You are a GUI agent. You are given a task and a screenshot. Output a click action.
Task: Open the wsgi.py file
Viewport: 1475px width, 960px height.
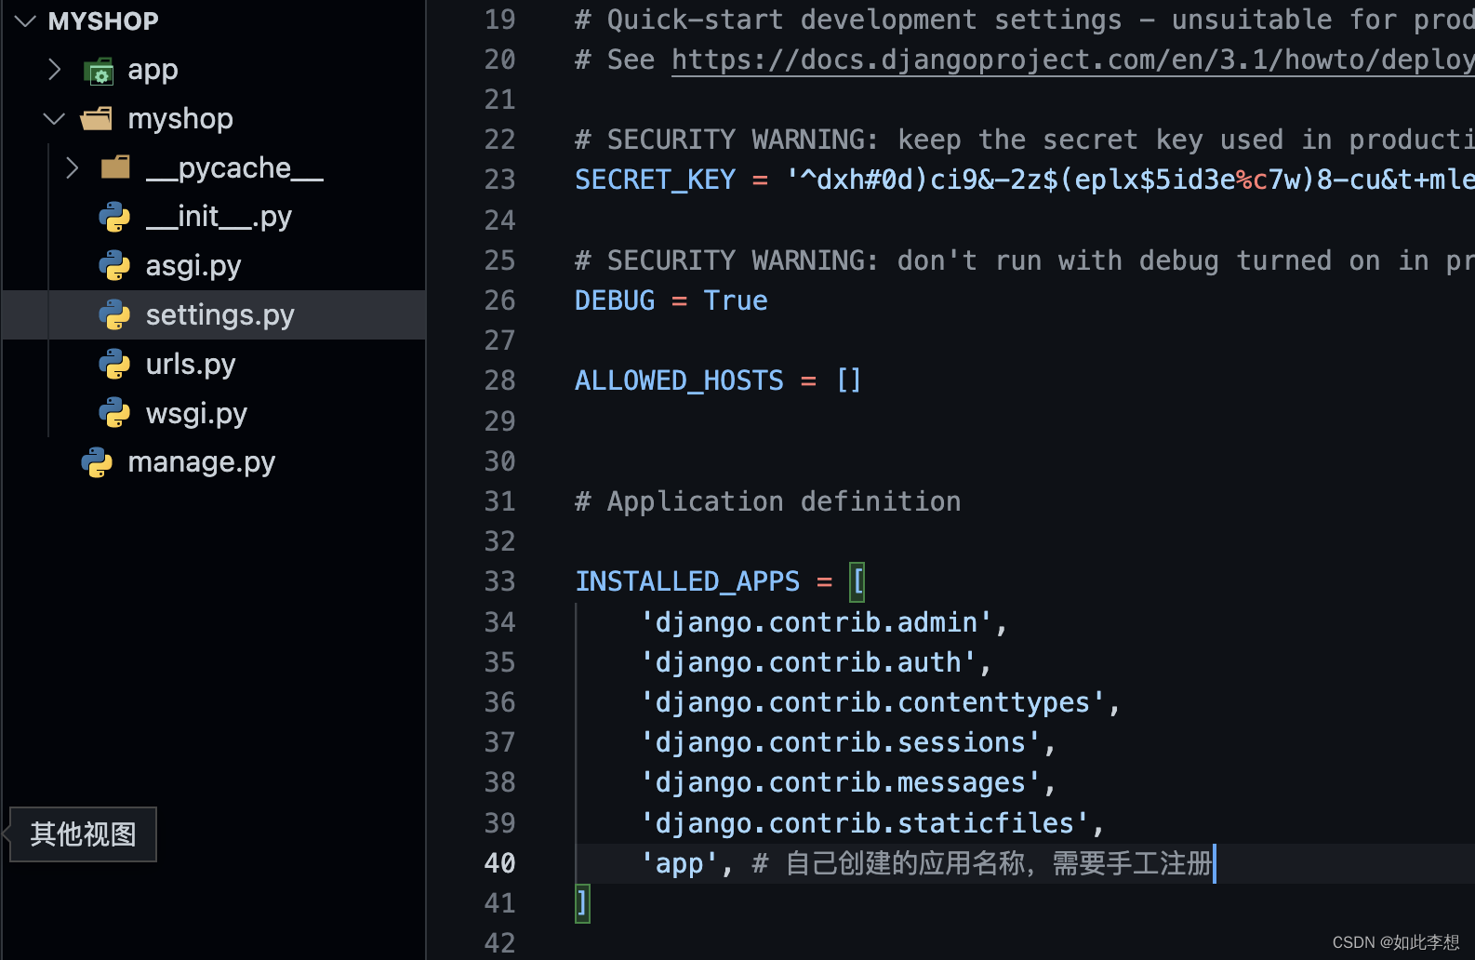pos(196,413)
